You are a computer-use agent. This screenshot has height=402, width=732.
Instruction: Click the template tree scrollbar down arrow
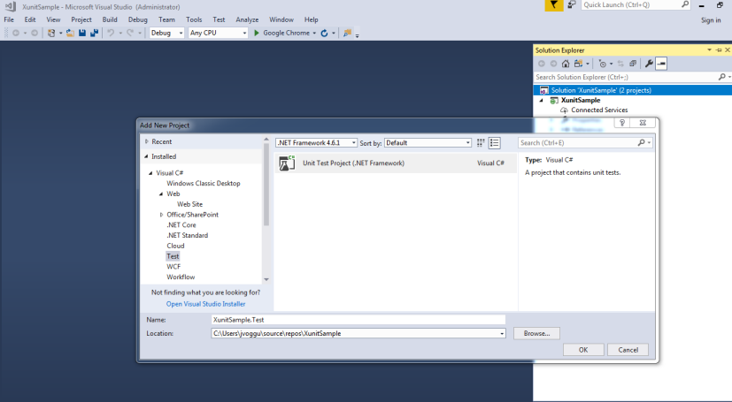pos(266,279)
